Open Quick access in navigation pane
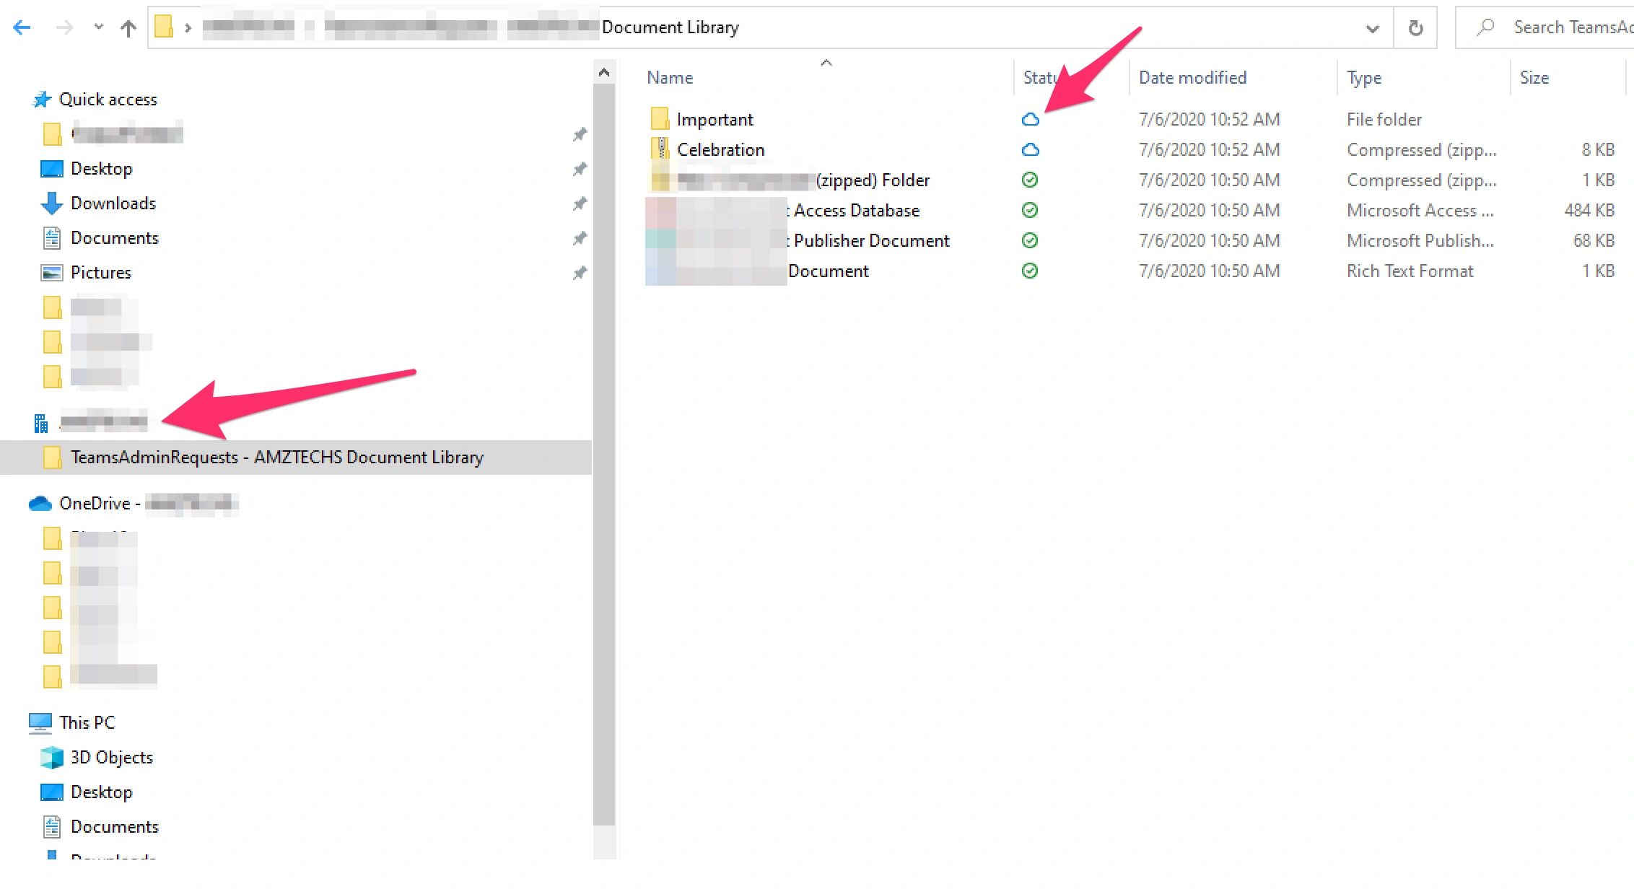The height and width of the screenshot is (889, 1634). [108, 100]
